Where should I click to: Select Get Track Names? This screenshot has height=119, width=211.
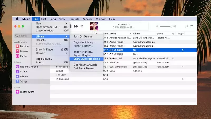coord(87,68)
